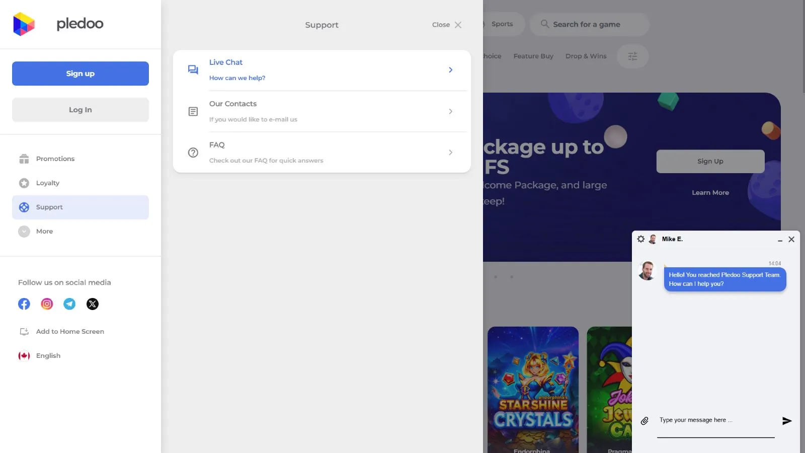Viewport: 805px width, 453px height.
Task: Go to Promotions in sidebar
Action: [55, 159]
